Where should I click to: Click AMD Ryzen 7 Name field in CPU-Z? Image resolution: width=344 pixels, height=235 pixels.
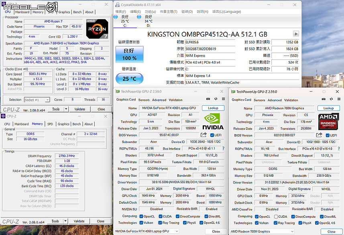pyautogui.click(x=53, y=22)
